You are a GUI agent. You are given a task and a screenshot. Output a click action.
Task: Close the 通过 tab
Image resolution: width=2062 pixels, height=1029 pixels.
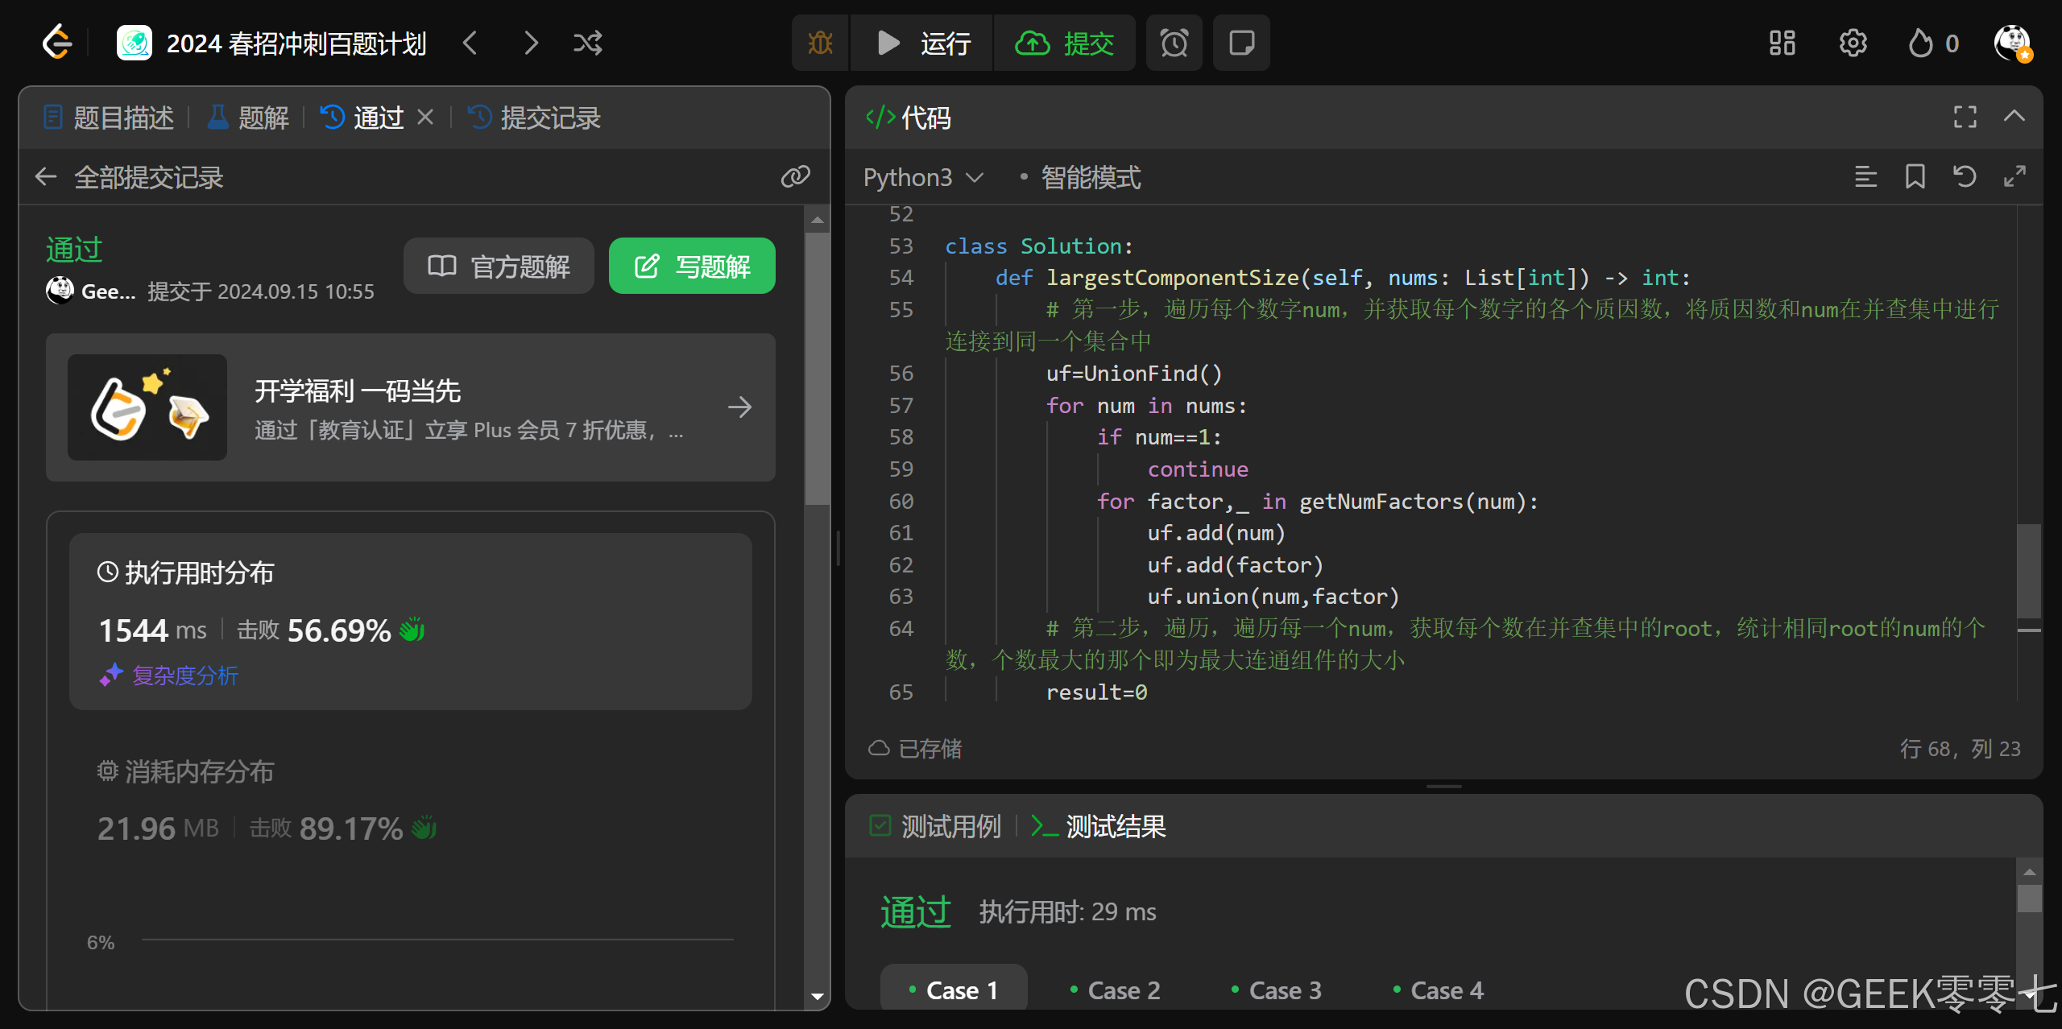(x=425, y=118)
